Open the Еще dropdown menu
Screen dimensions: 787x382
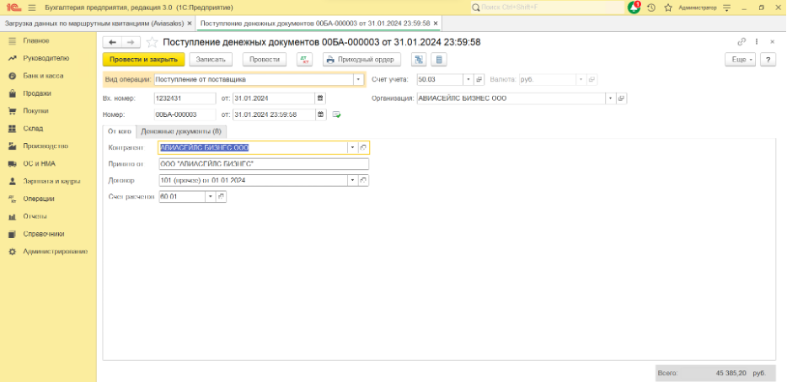(x=741, y=60)
